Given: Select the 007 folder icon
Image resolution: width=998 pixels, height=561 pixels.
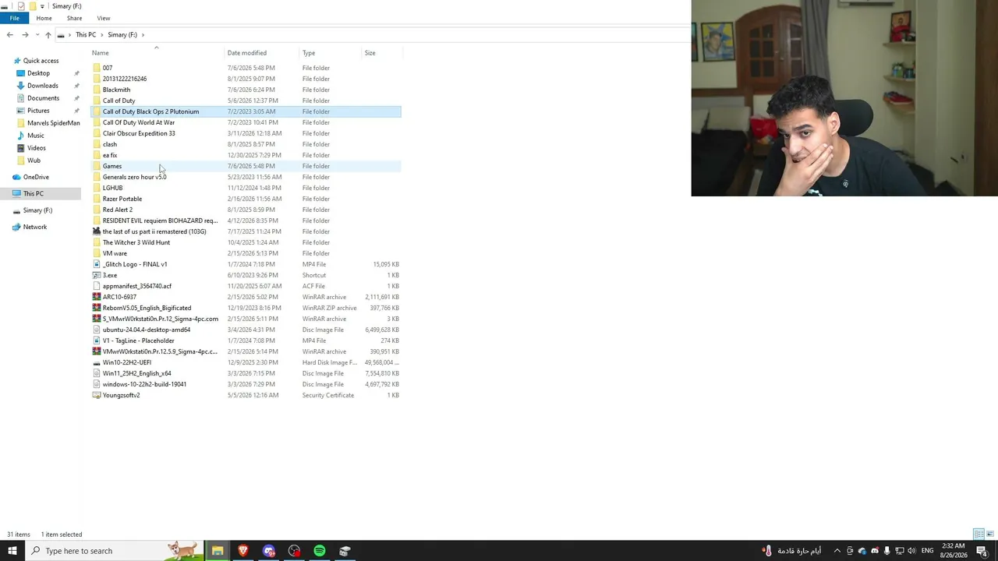Looking at the screenshot, I should point(97,68).
